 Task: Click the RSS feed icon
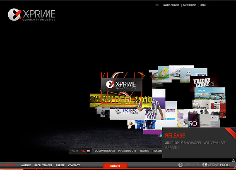(x=233, y=161)
